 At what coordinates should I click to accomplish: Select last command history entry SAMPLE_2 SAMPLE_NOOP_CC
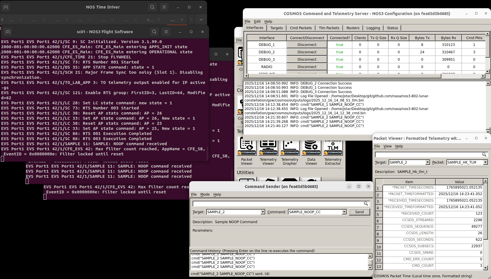(x=223, y=267)
